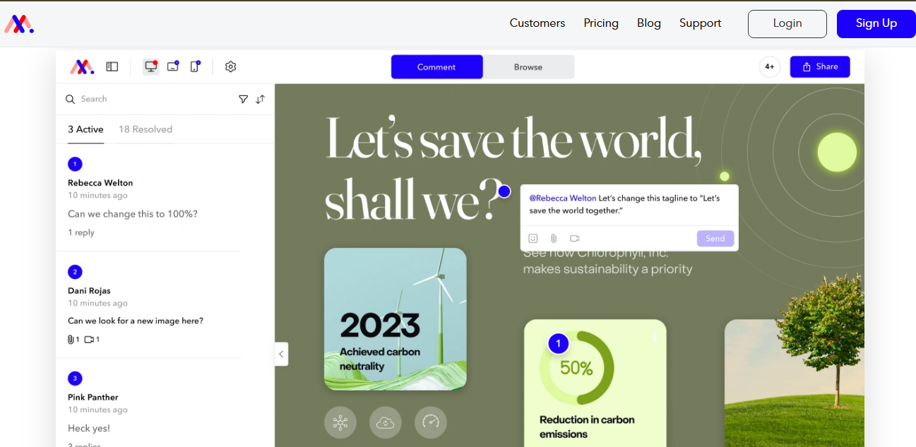Switch to mobile preview icon

point(194,66)
